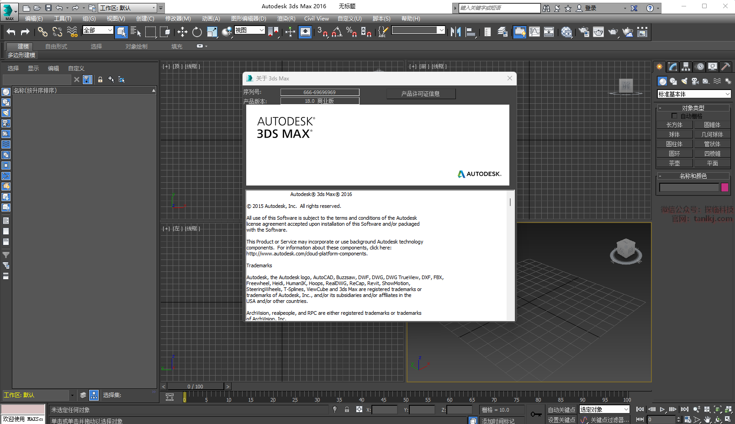Toggle the selection lock padlock in status bar
Screen dimensions: 735x424
[x=347, y=410]
